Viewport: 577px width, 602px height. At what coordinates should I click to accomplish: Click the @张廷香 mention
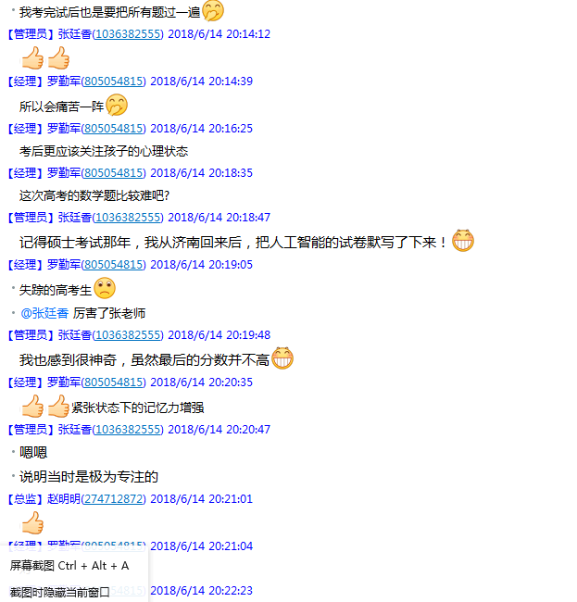[44, 313]
